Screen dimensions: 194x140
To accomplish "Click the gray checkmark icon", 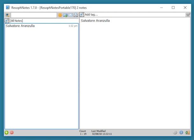I will pos(188,15).
